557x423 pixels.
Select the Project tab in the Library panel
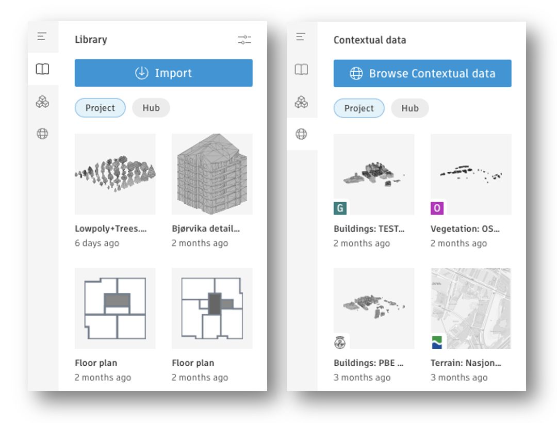(100, 107)
